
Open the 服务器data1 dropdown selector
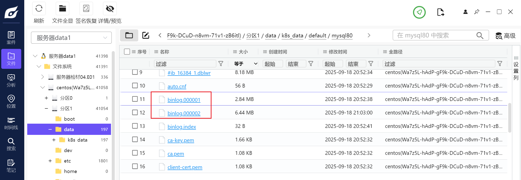pos(71,38)
